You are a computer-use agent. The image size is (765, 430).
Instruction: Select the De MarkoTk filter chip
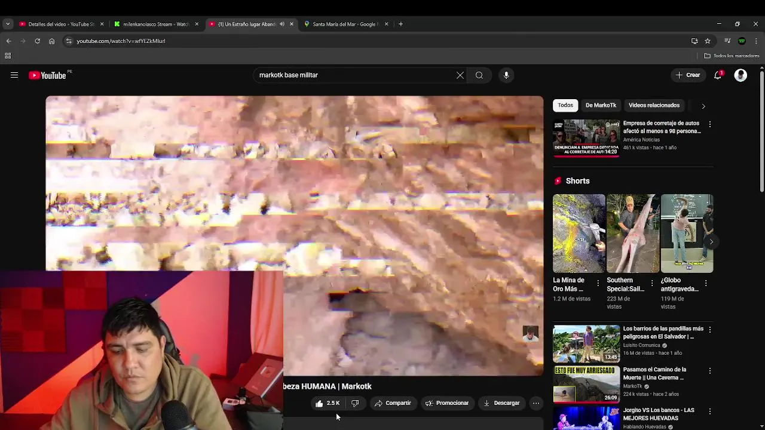pos(601,105)
